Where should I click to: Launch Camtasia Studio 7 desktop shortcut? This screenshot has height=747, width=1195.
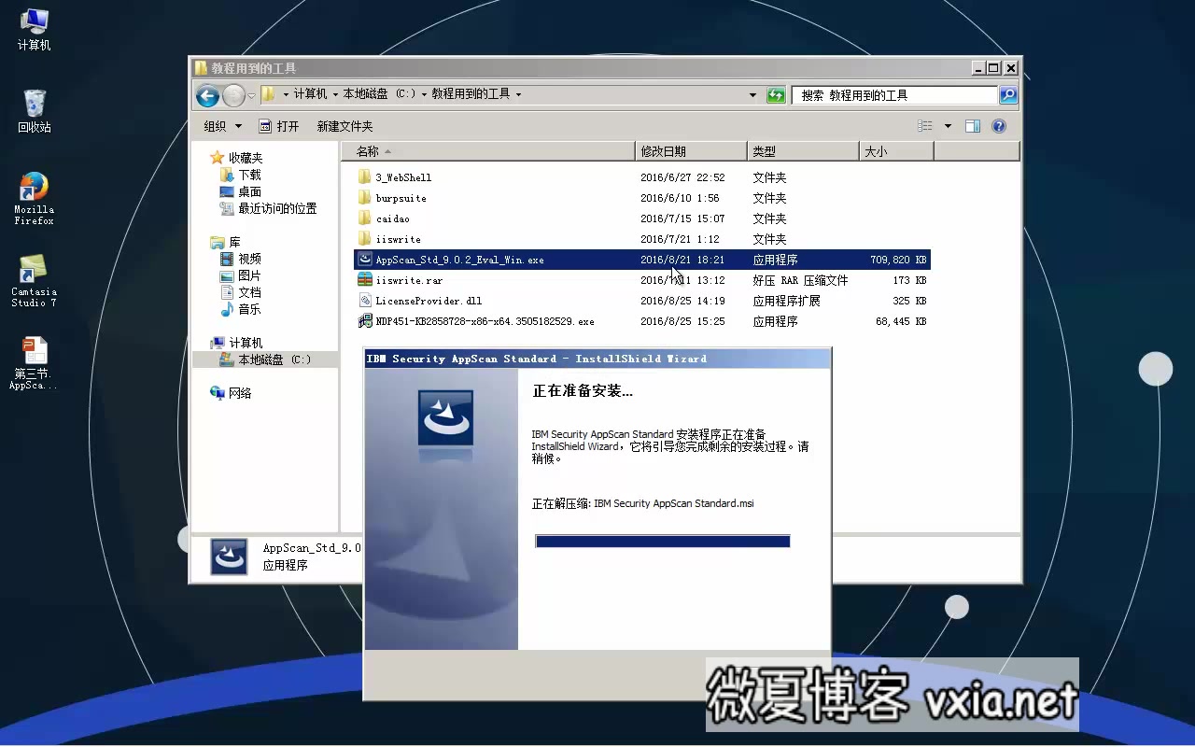click(x=35, y=280)
